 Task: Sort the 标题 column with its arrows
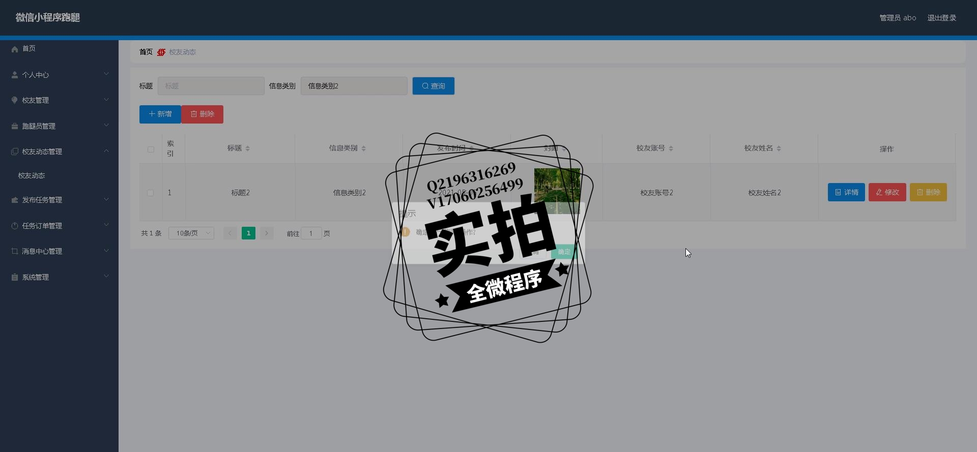(248, 148)
